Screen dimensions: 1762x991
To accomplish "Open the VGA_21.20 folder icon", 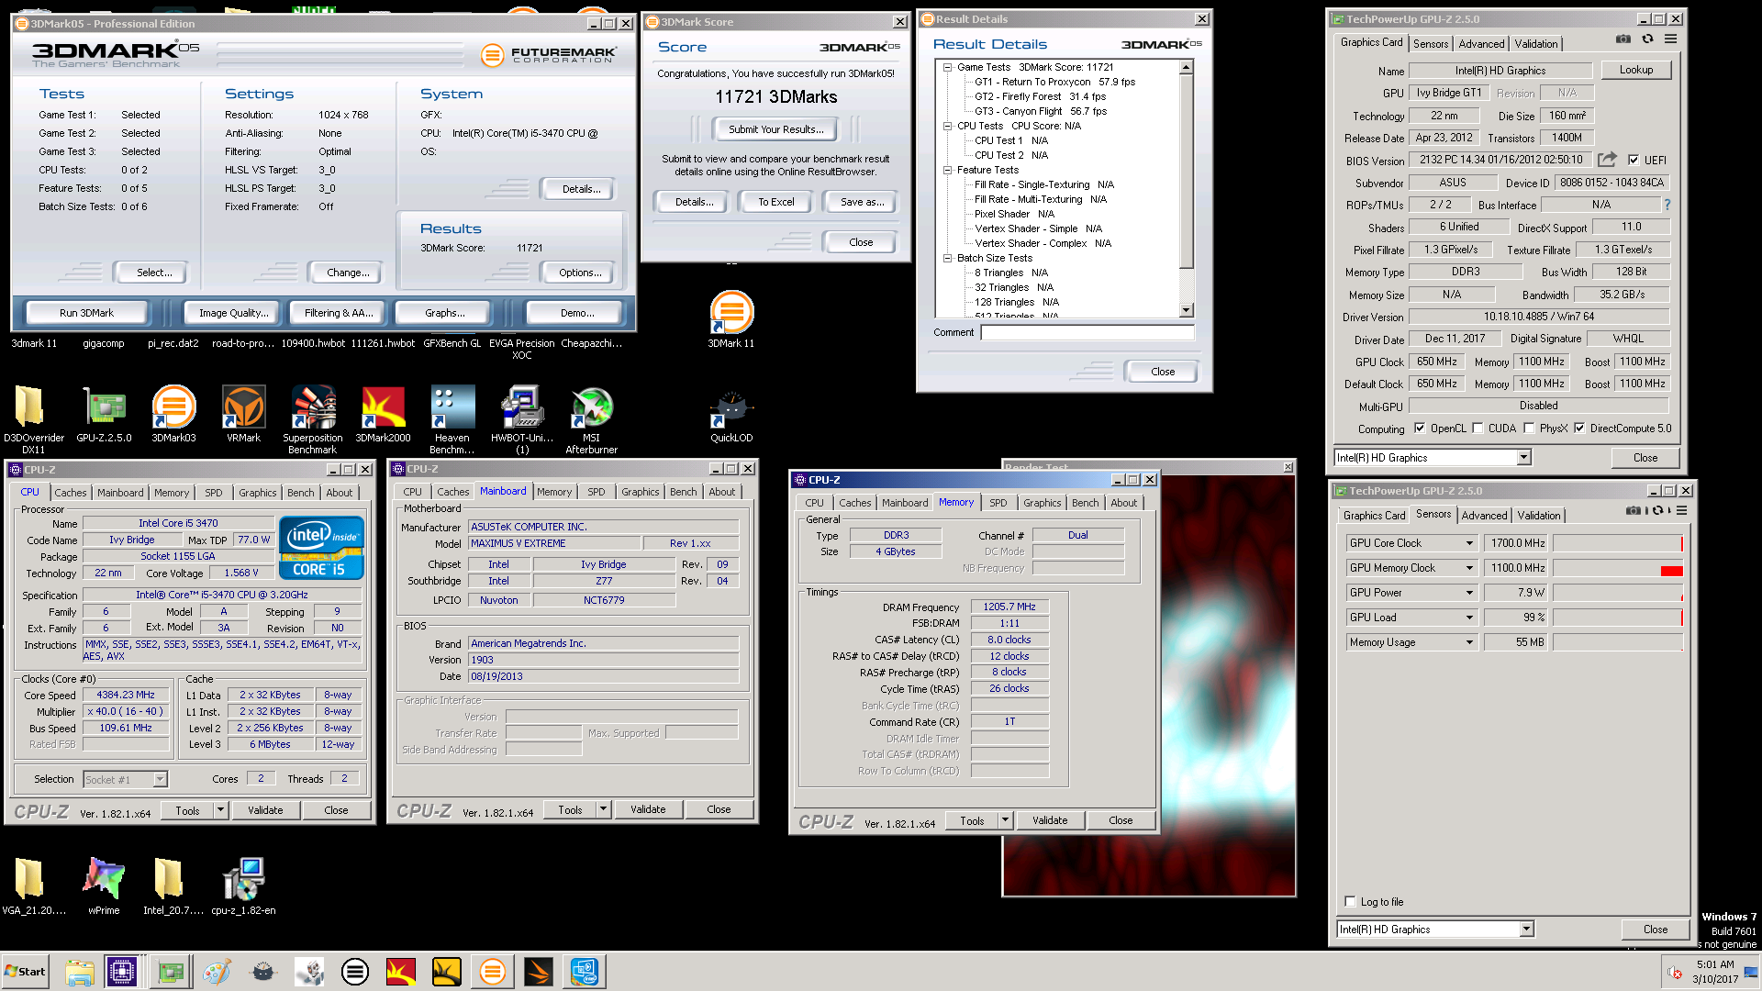I will [29, 878].
